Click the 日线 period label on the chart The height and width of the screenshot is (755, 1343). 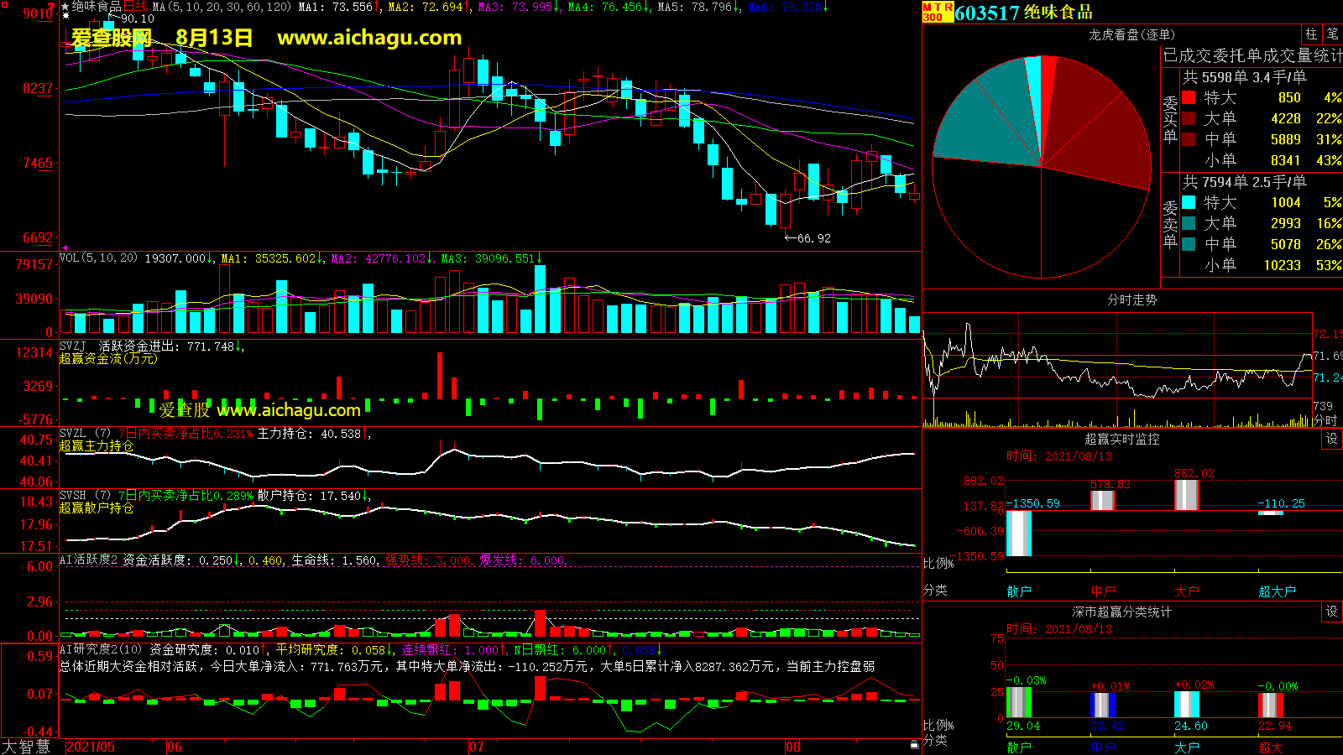(135, 7)
